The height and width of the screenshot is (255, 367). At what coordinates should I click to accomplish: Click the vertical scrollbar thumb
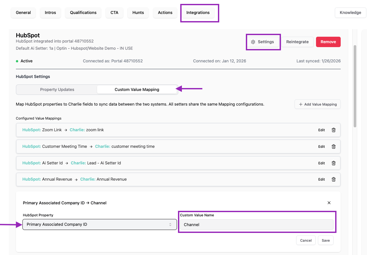(x=355, y=86)
